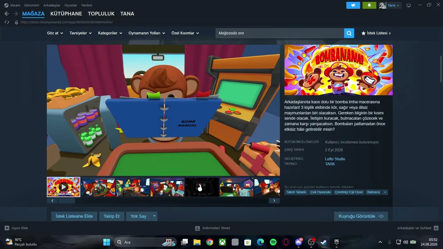443x249 pixels.
Task: Open Discord from the taskbar
Action: 299,242
